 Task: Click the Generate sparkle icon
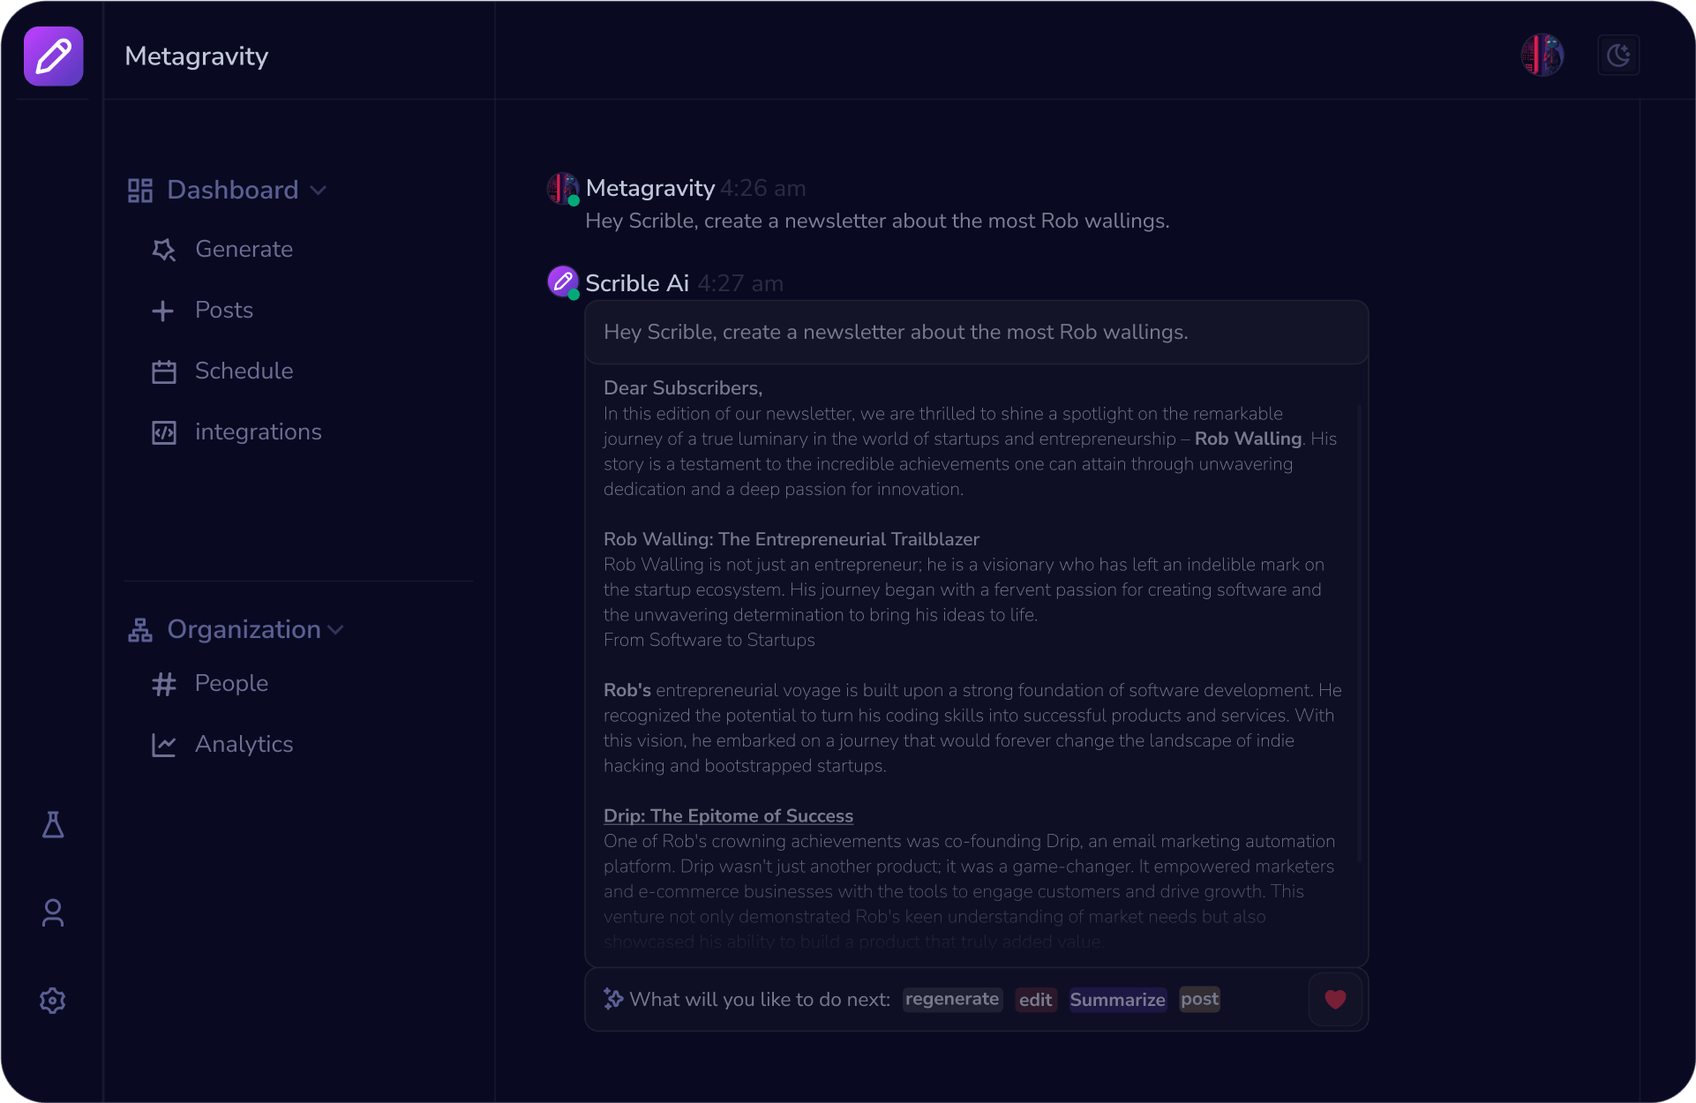[x=164, y=250]
